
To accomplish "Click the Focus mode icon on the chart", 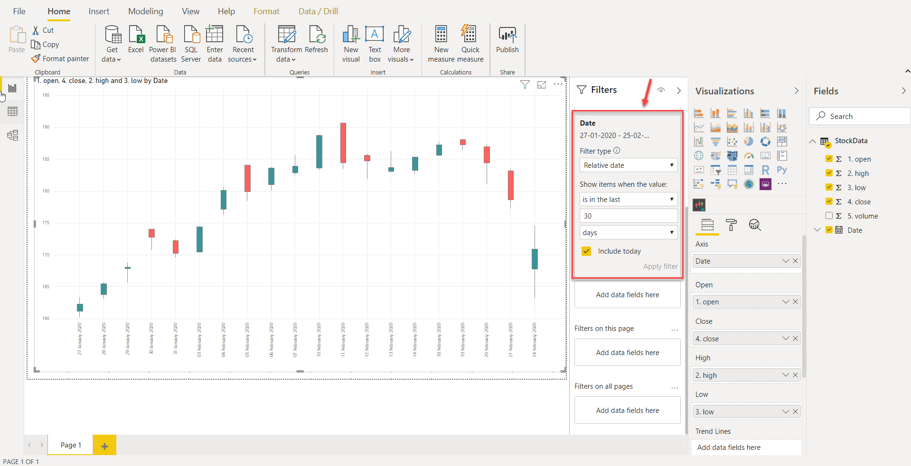I will [541, 85].
